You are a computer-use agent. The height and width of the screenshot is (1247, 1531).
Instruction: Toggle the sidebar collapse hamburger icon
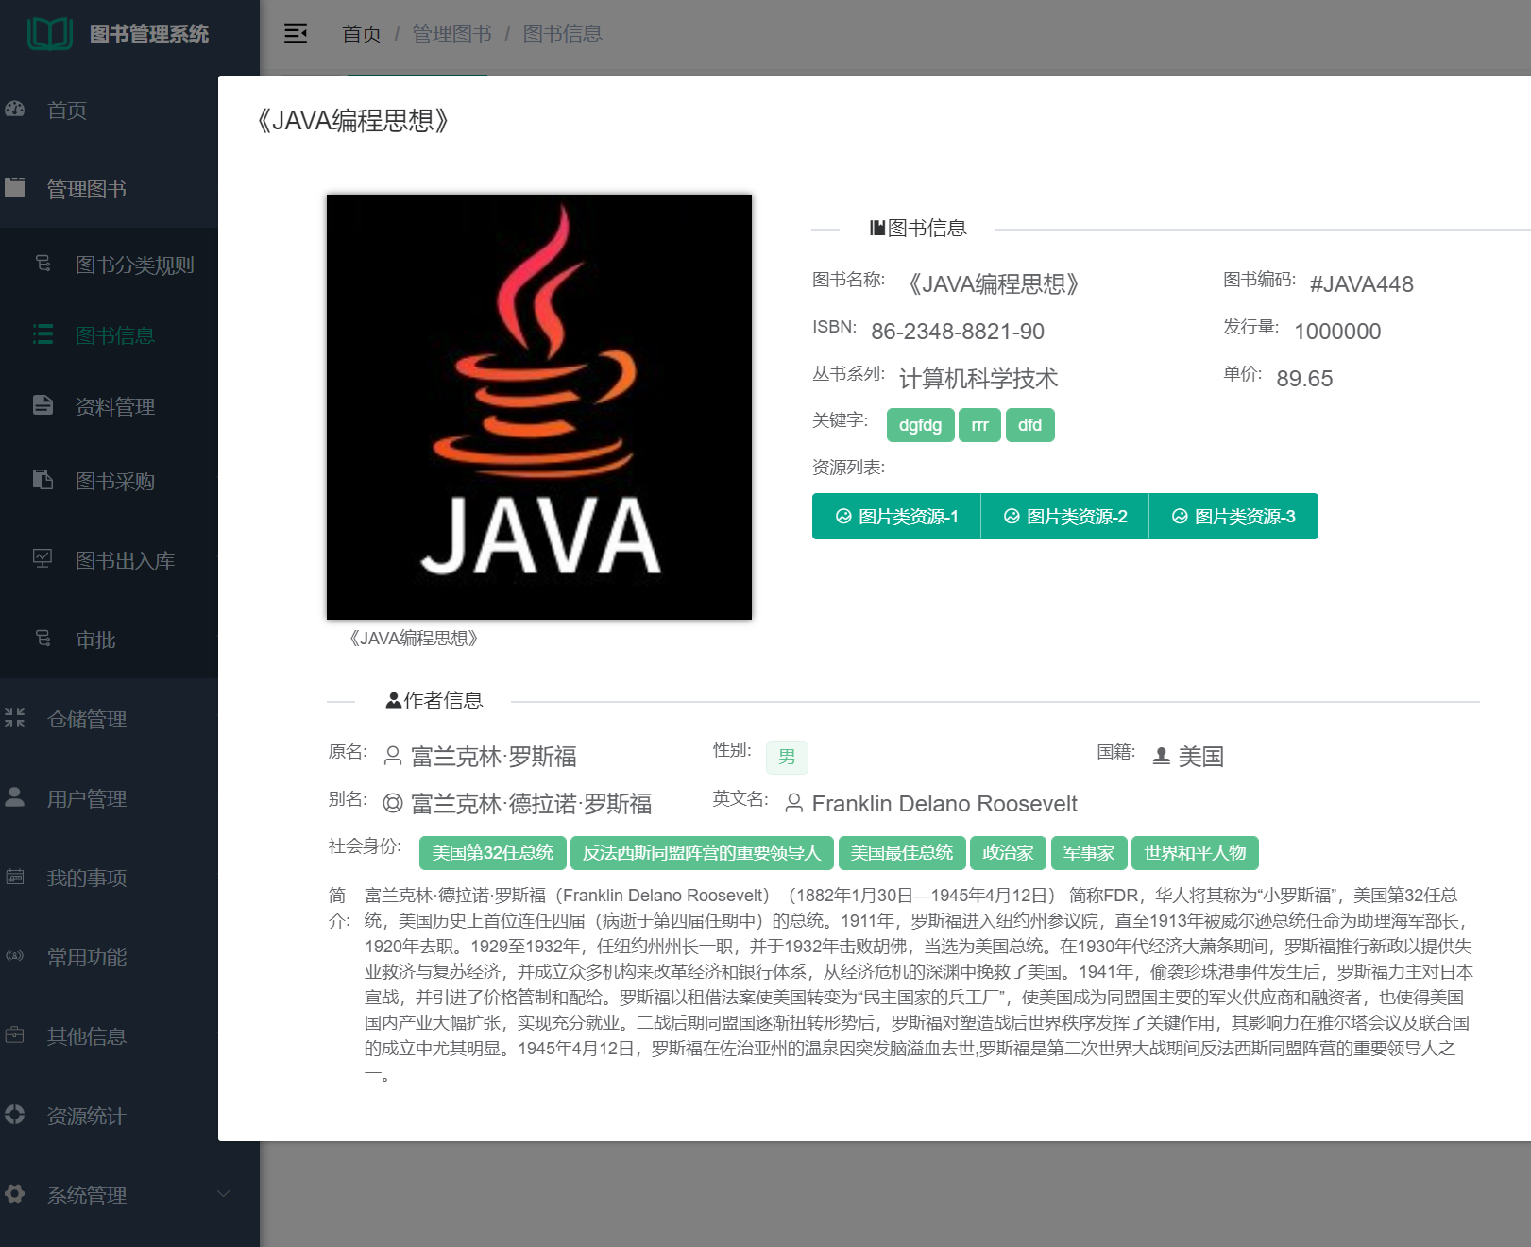pyautogui.click(x=296, y=33)
